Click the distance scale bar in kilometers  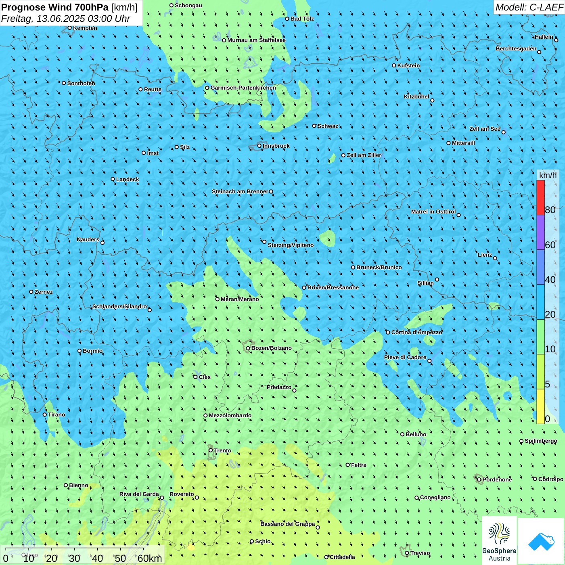coord(82,555)
